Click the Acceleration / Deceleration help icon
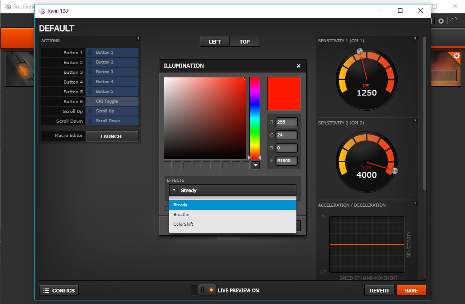 pos(415,204)
